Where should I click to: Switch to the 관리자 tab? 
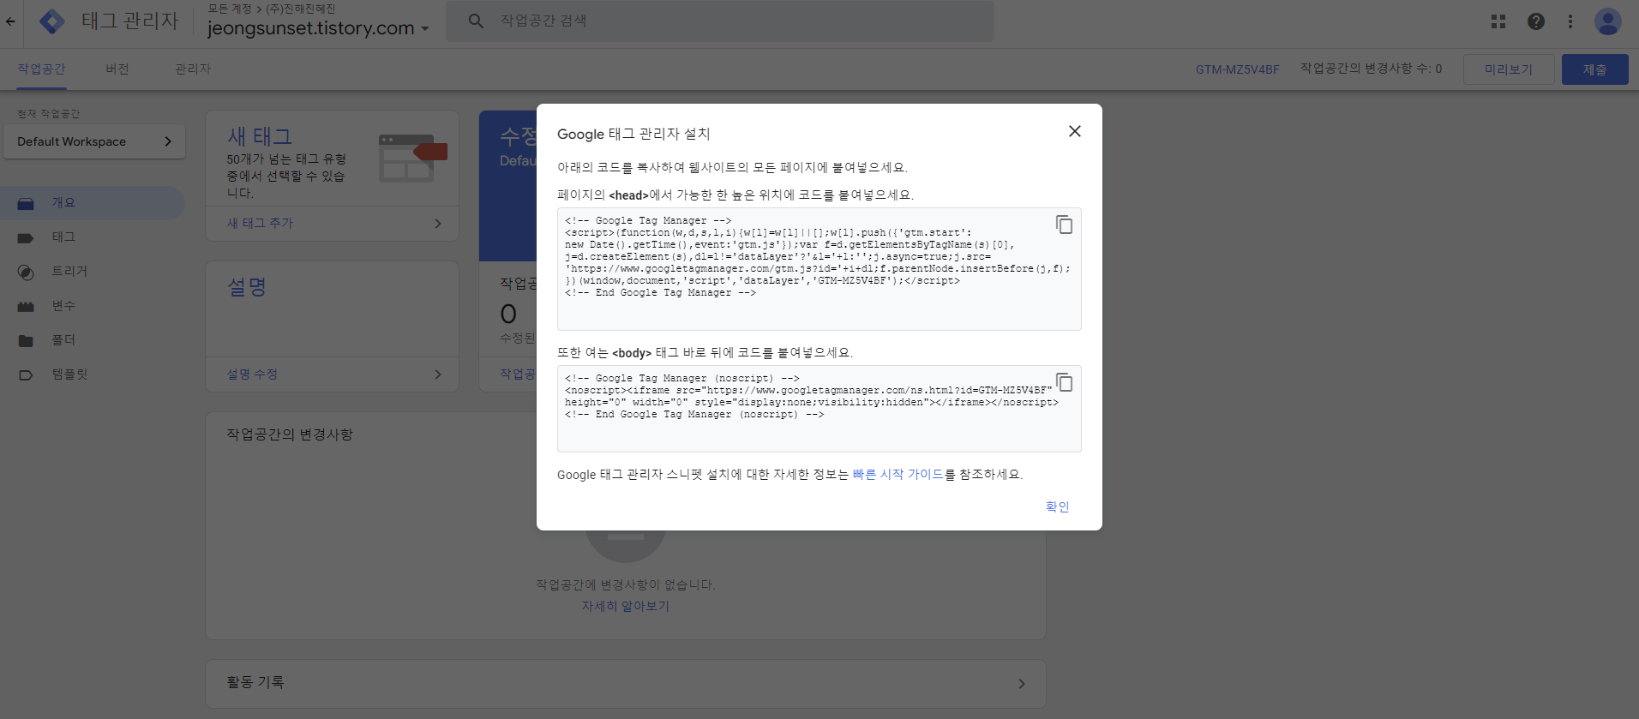pos(193,69)
